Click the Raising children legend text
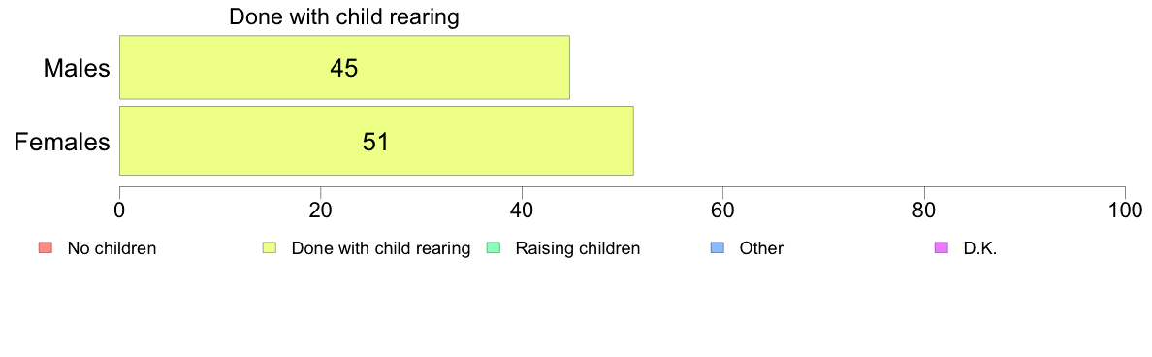 click(x=578, y=248)
